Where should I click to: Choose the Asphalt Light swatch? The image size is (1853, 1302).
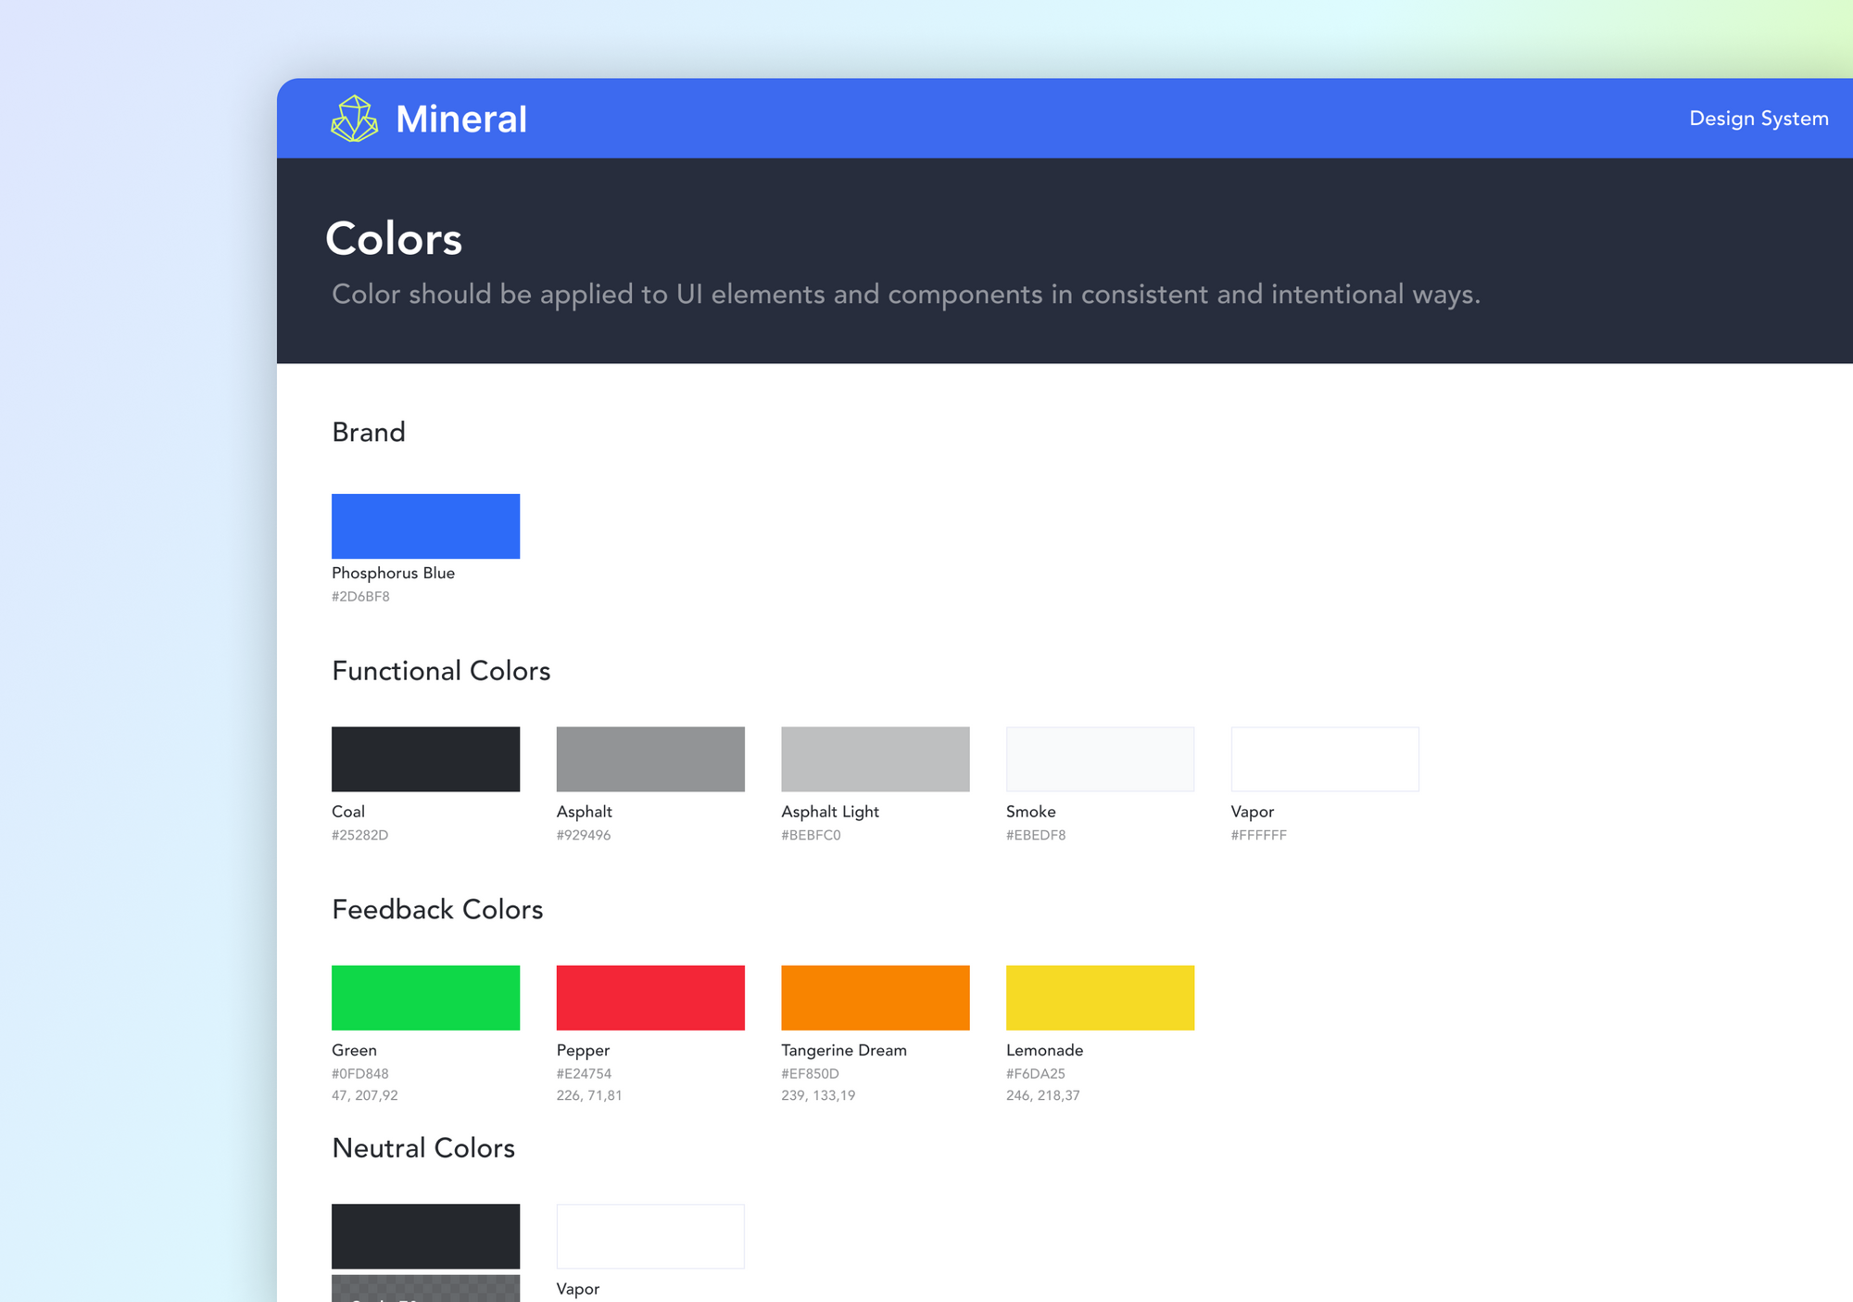coord(875,758)
